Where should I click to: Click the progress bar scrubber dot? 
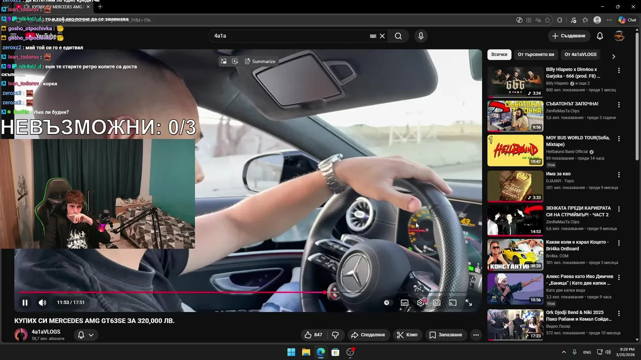tap(326, 292)
